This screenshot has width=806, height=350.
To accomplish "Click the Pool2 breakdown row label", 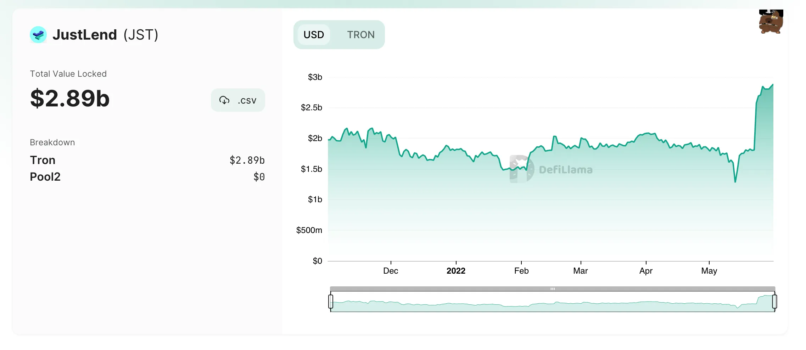I will [x=45, y=177].
